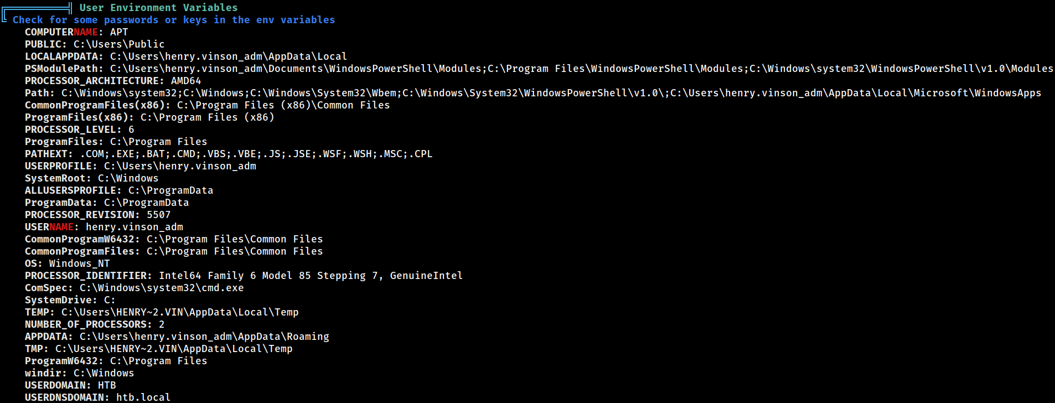Click the USERDNSDOMAIN value htb.local
The width and height of the screenshot is (1055, 403).
tap(143, 397)
